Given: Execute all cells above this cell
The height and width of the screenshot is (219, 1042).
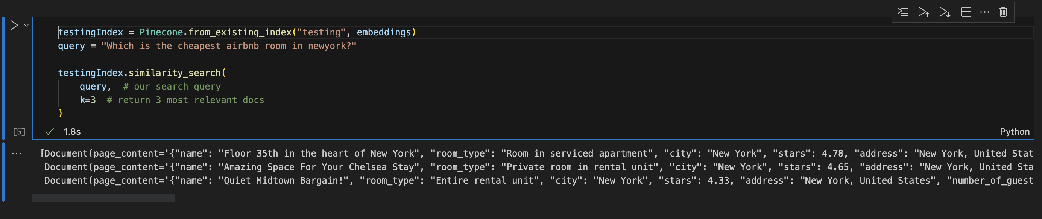Looking at the screenshot, I should (924, 12).
